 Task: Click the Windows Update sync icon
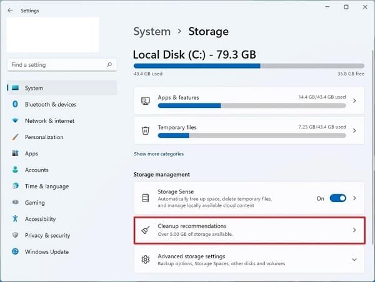(15, 251)
